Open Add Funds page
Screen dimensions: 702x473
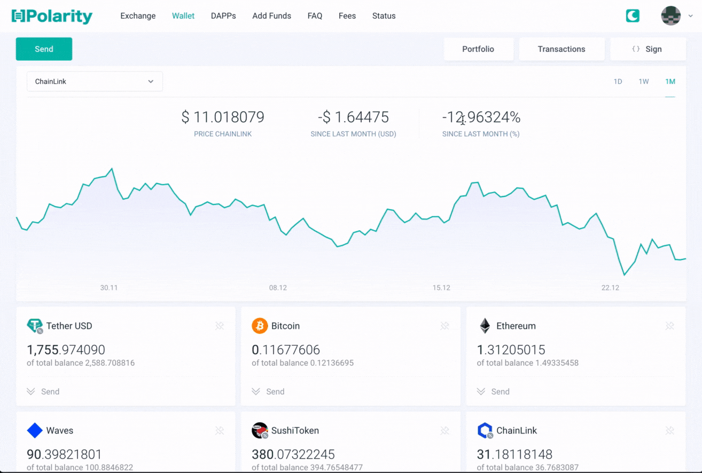(x=271, y=16)
